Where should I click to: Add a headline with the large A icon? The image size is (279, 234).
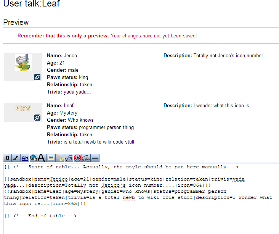[x=42, y=158]
